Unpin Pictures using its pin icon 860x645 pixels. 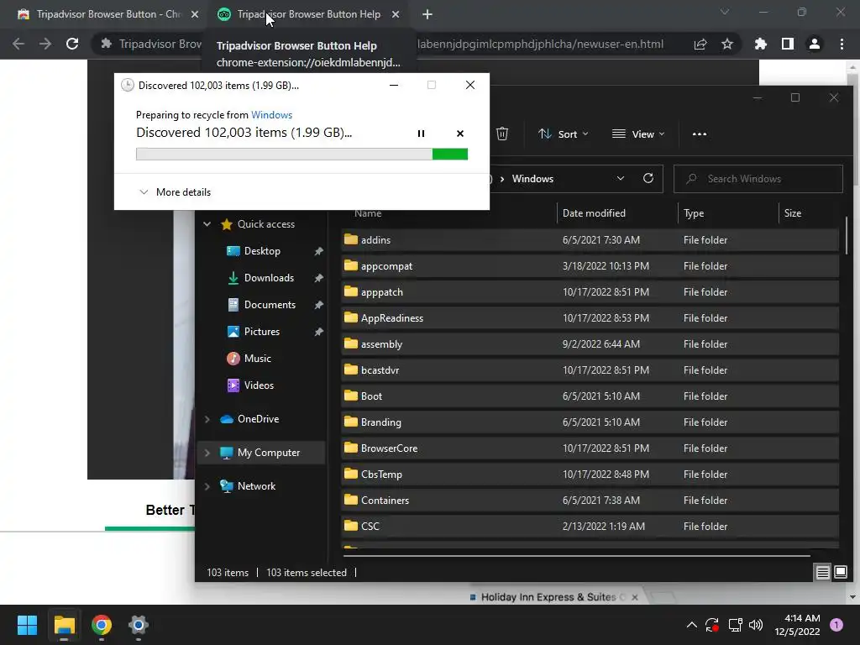point(318,332)
